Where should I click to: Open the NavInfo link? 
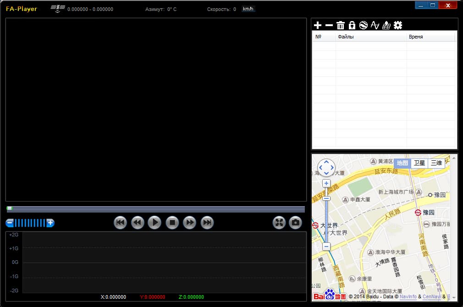[408, 296]
